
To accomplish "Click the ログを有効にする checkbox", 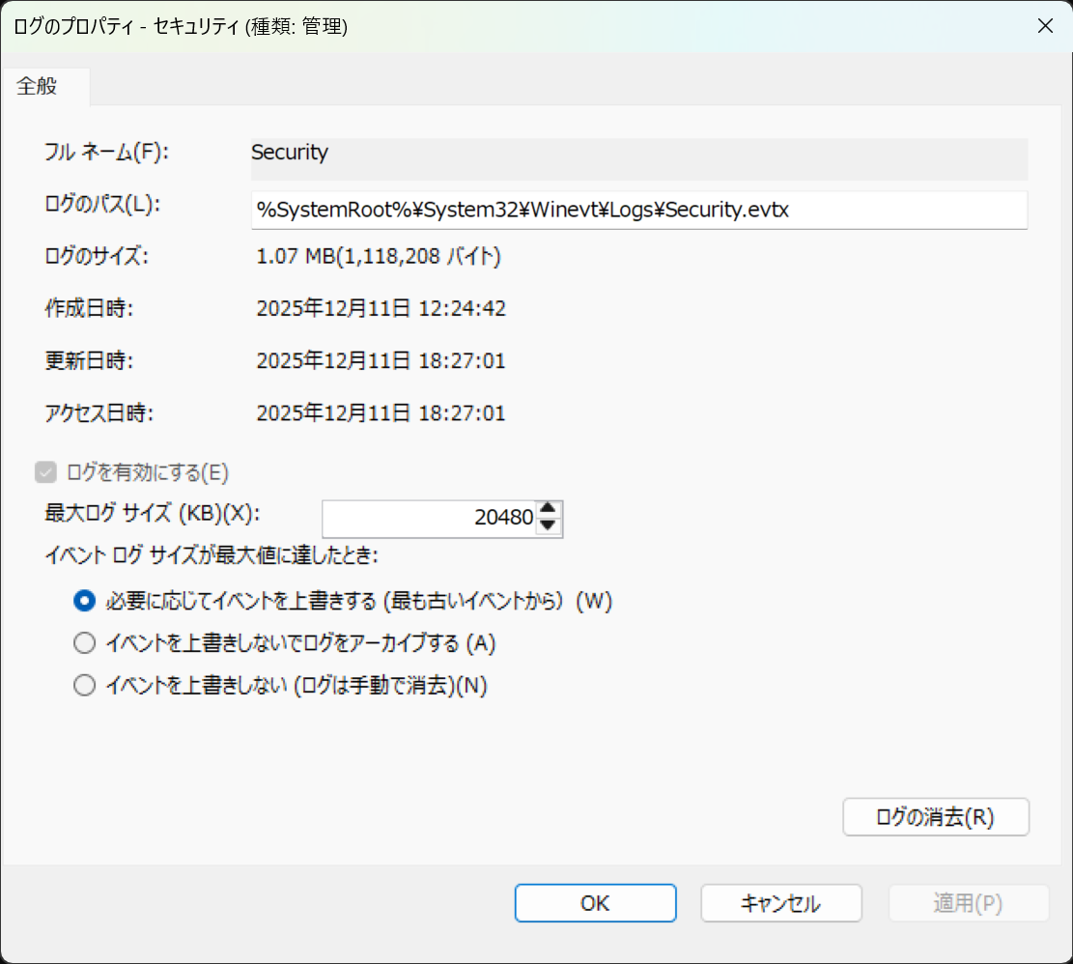I will point(46,472).
